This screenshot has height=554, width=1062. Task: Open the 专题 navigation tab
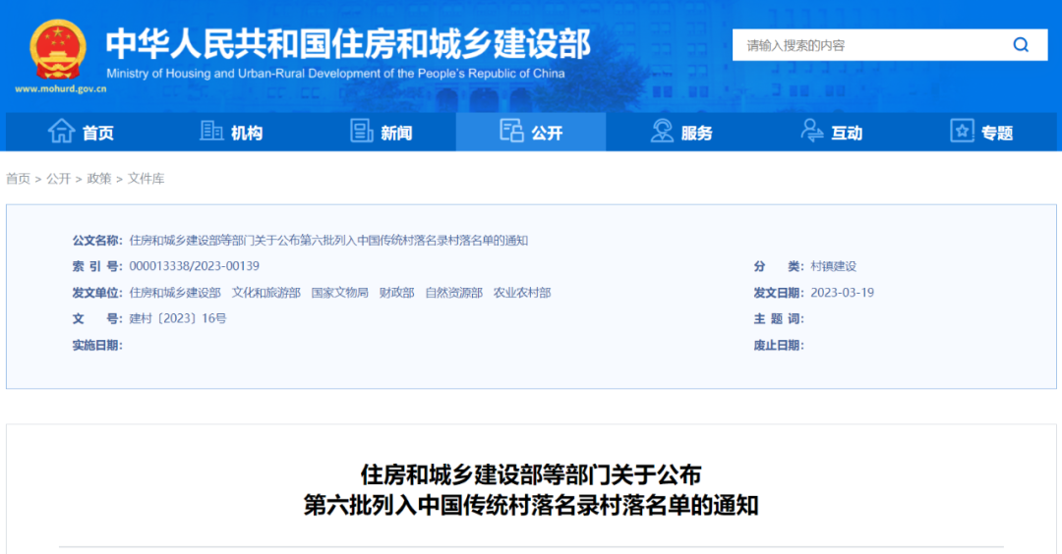981,132
